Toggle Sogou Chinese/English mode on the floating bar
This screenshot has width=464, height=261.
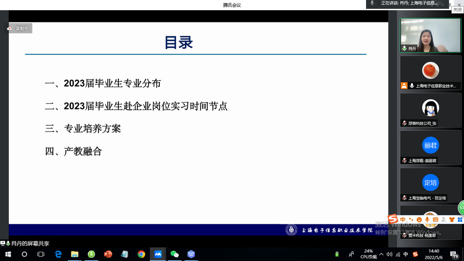(403, 219)
